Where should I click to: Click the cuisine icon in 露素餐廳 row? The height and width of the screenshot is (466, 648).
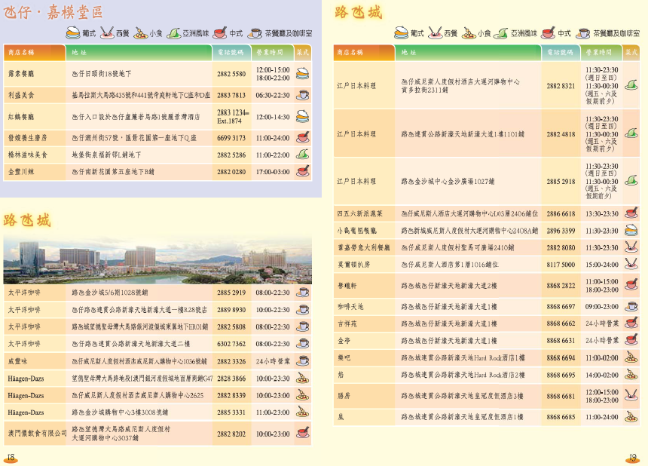tap(302, 74)
